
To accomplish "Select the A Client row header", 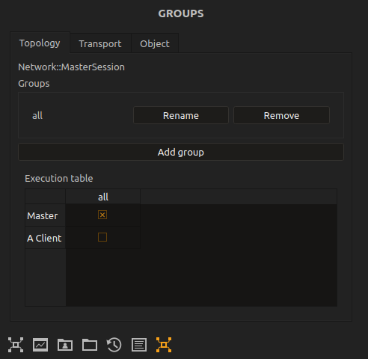I will 45,238.
